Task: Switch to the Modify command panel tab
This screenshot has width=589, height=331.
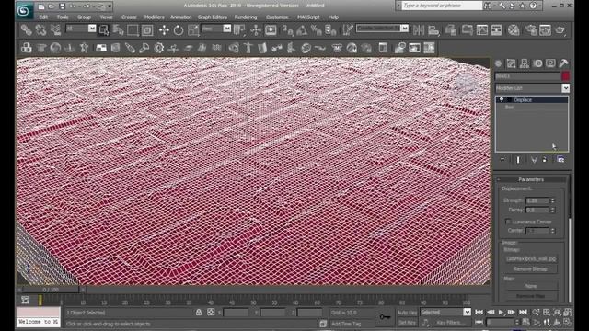Action: 512,63
